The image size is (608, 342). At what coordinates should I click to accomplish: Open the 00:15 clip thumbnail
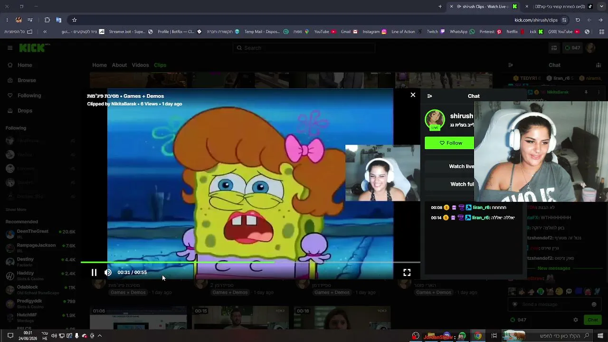[240, 317]
